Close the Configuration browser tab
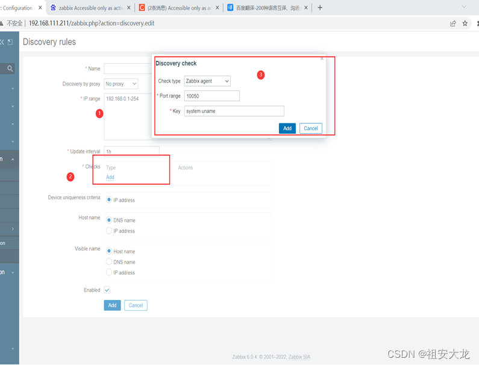479x365 pixels. pyautogui.click(x=40, y=8)
